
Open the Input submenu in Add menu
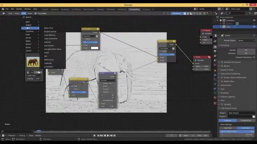pyautogui.click(x=31, y=22)
